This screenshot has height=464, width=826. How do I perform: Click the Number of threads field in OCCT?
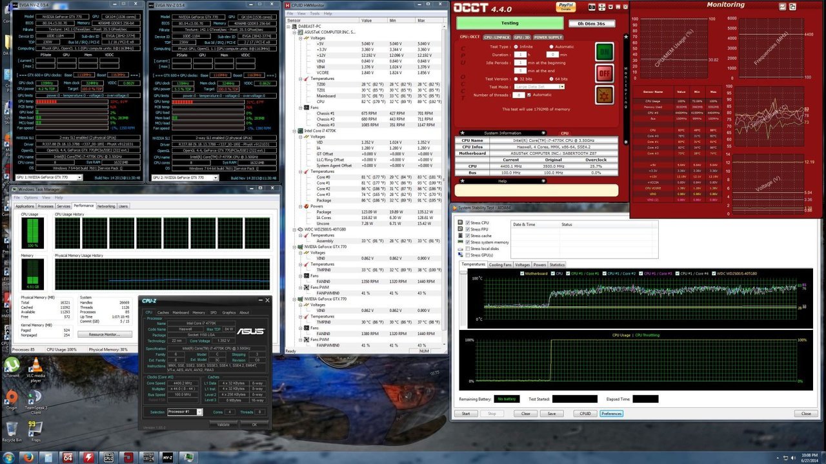tap(518, 95)
